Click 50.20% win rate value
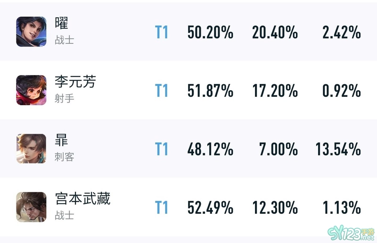This screenshot has height=243, width=377. tap(210, 32)
